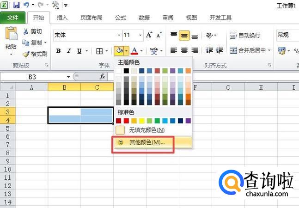Viewport: 299px width, 208px height.
Task: Click the accounting number format icon
Action: coord(281,51)
